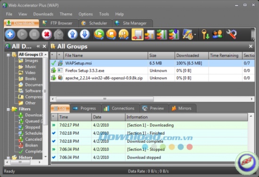The width and height of the screenshot is (259, 177).
Task: Select the two-bar speed mode icon
Action: (x=150, y=34)
